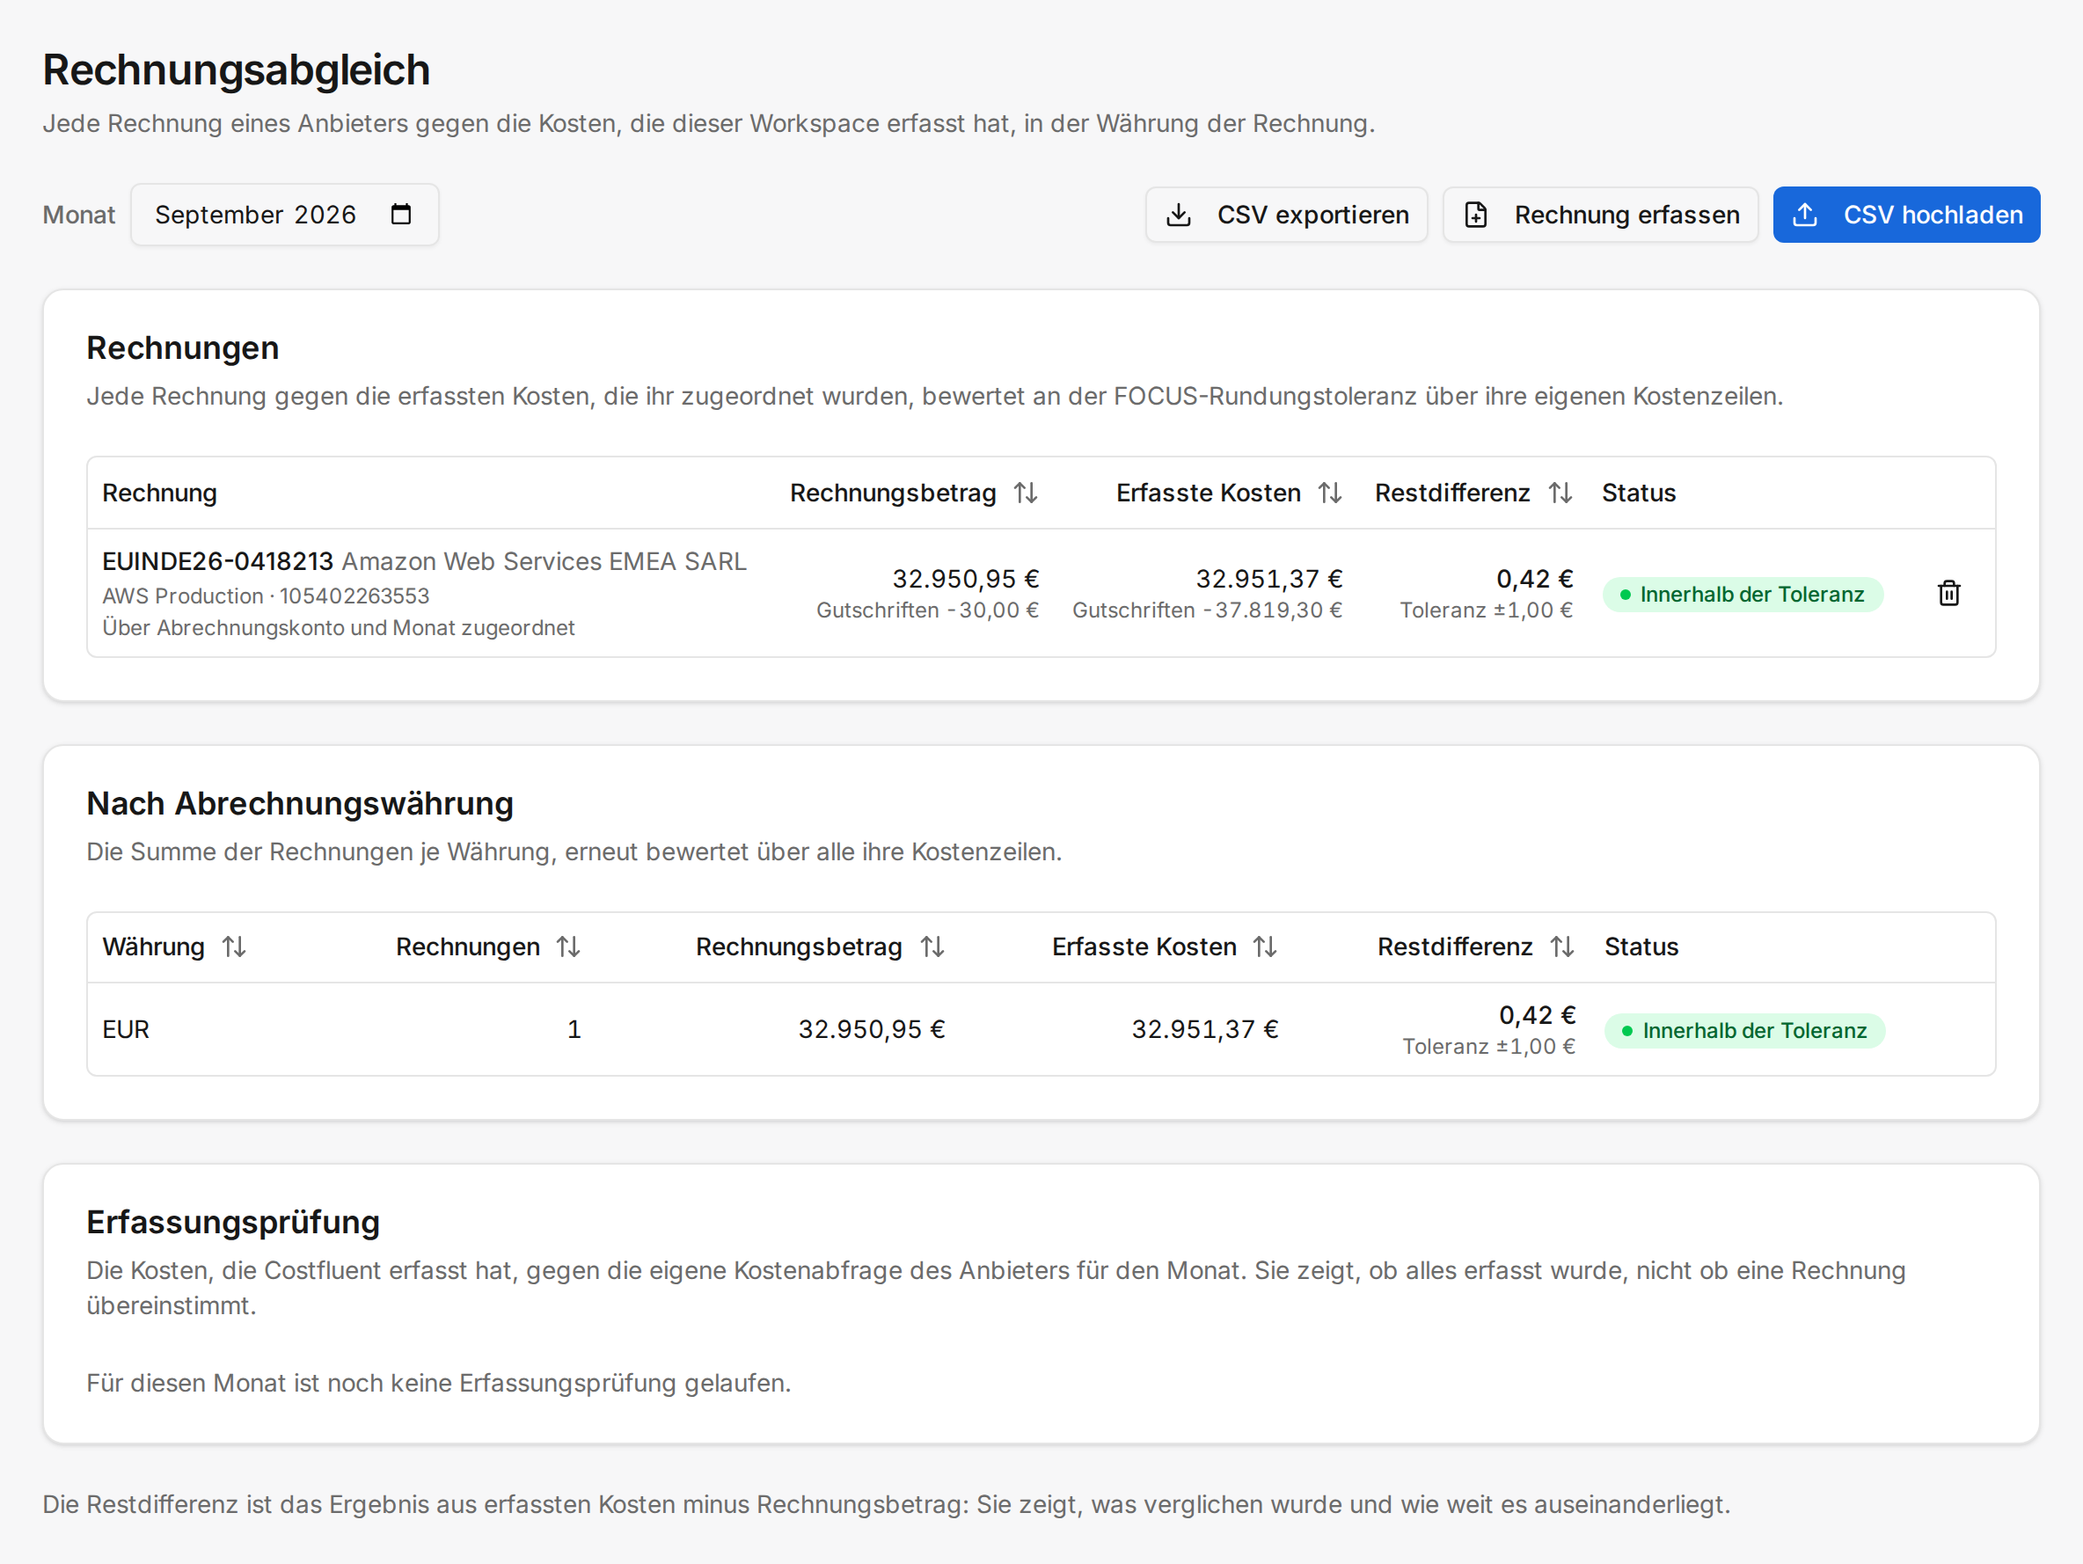Sort currency table by Währung arrows
The image size is (2083, 1564).
[x=233, y=946]
